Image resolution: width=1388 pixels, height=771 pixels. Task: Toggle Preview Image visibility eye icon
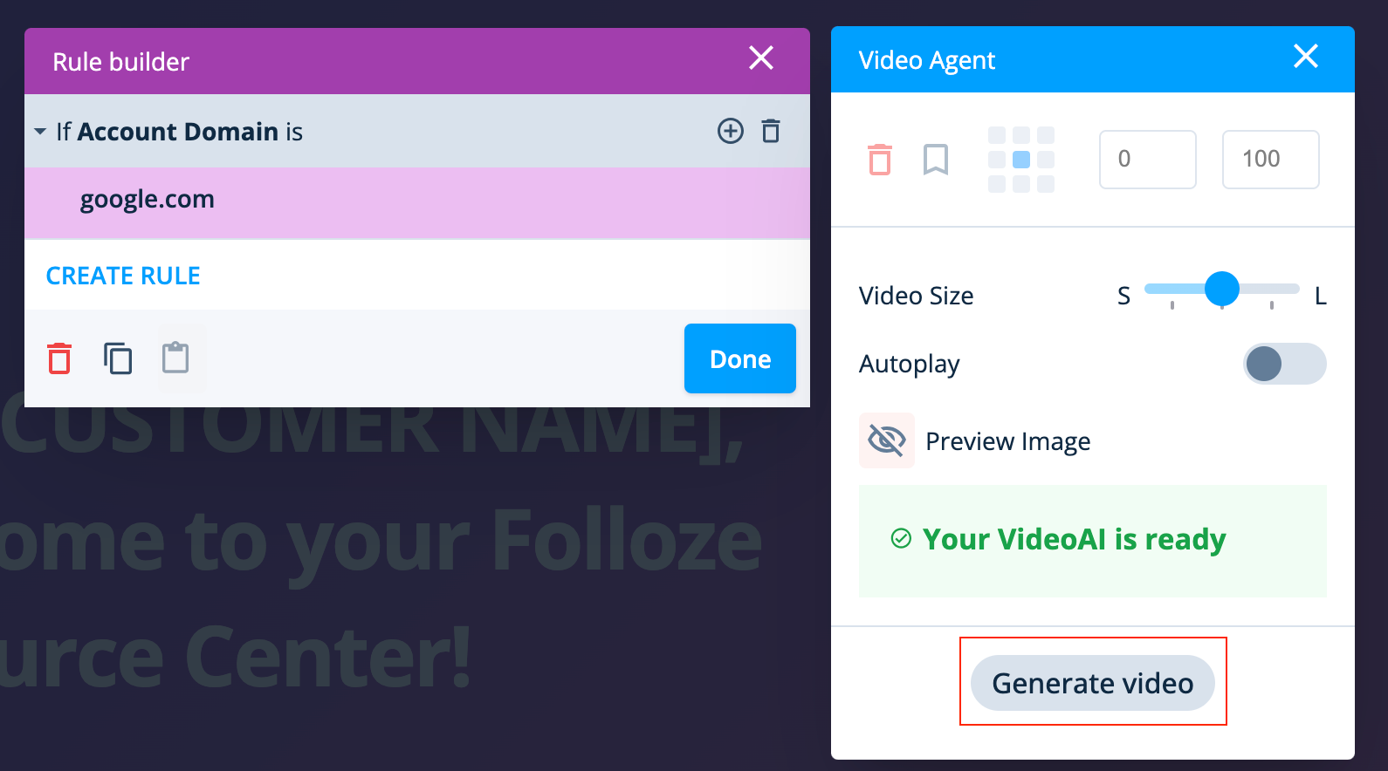pyautogui.click(x=887, y=440)
